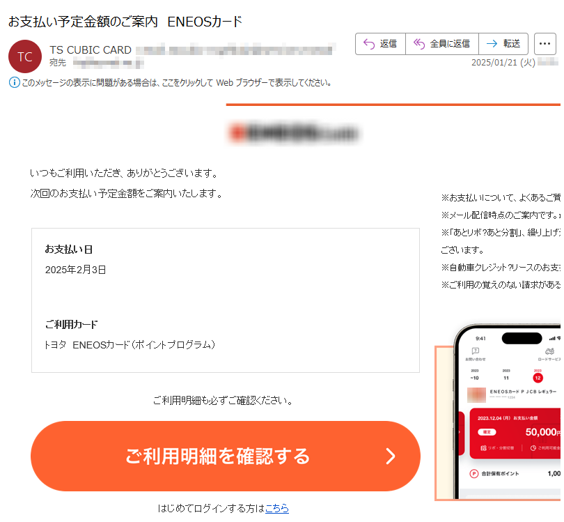Click the ご利用明細を確認する orange button
This screenshot has height=522, width=564.
click(226, 456)
